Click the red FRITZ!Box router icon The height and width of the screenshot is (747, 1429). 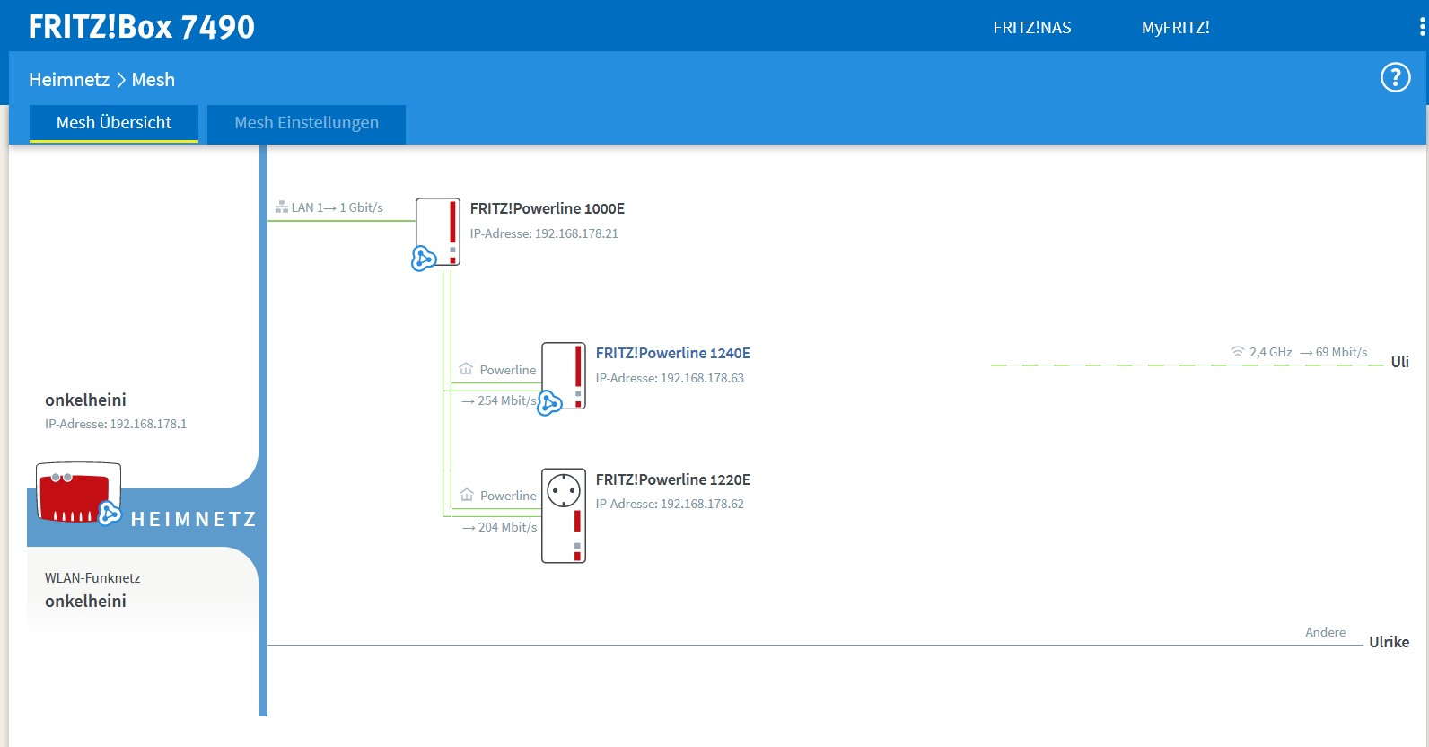coord(78,492)
